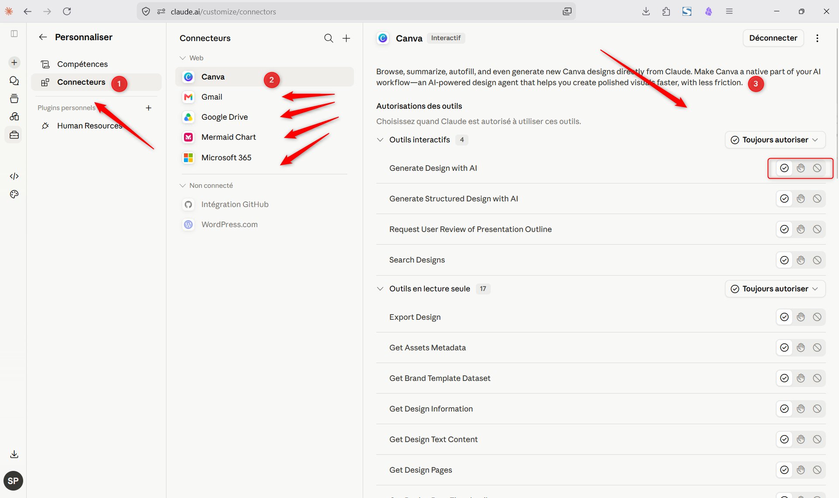Open the browser extensions puzzle icon
The width and height of the screenshot is (839, 498).
pyautogui.click(x=666, y=11)
